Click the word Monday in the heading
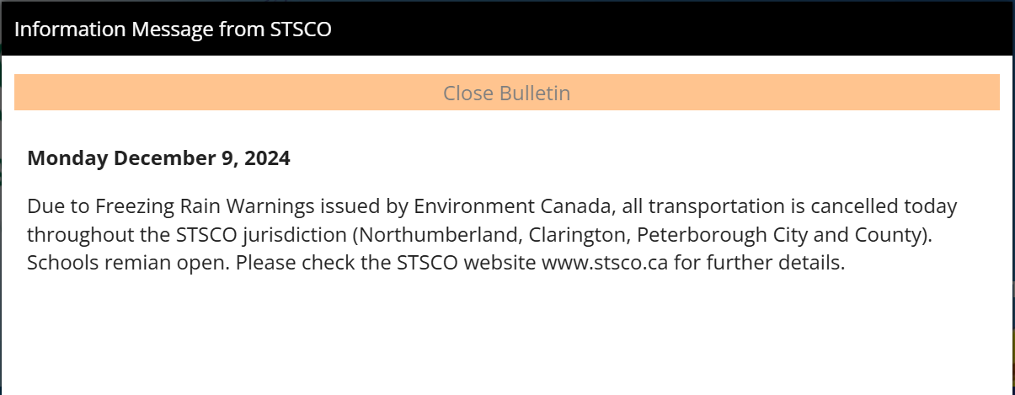Screen dimensions: 1015x395 point(67,158)
